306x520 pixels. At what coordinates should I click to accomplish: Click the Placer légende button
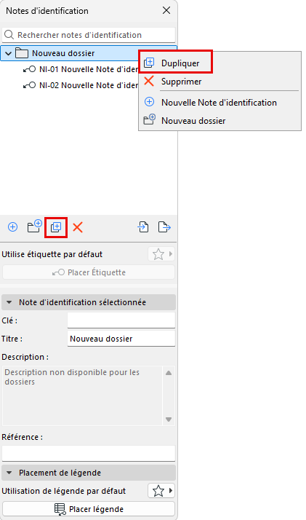coord(89,509)
